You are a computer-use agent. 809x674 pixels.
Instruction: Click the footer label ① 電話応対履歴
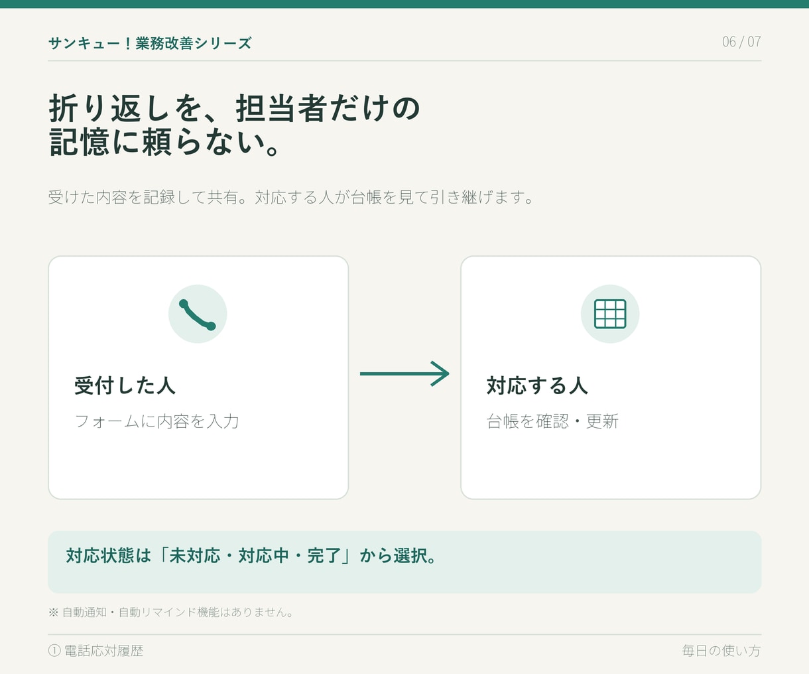click(95, 651)
